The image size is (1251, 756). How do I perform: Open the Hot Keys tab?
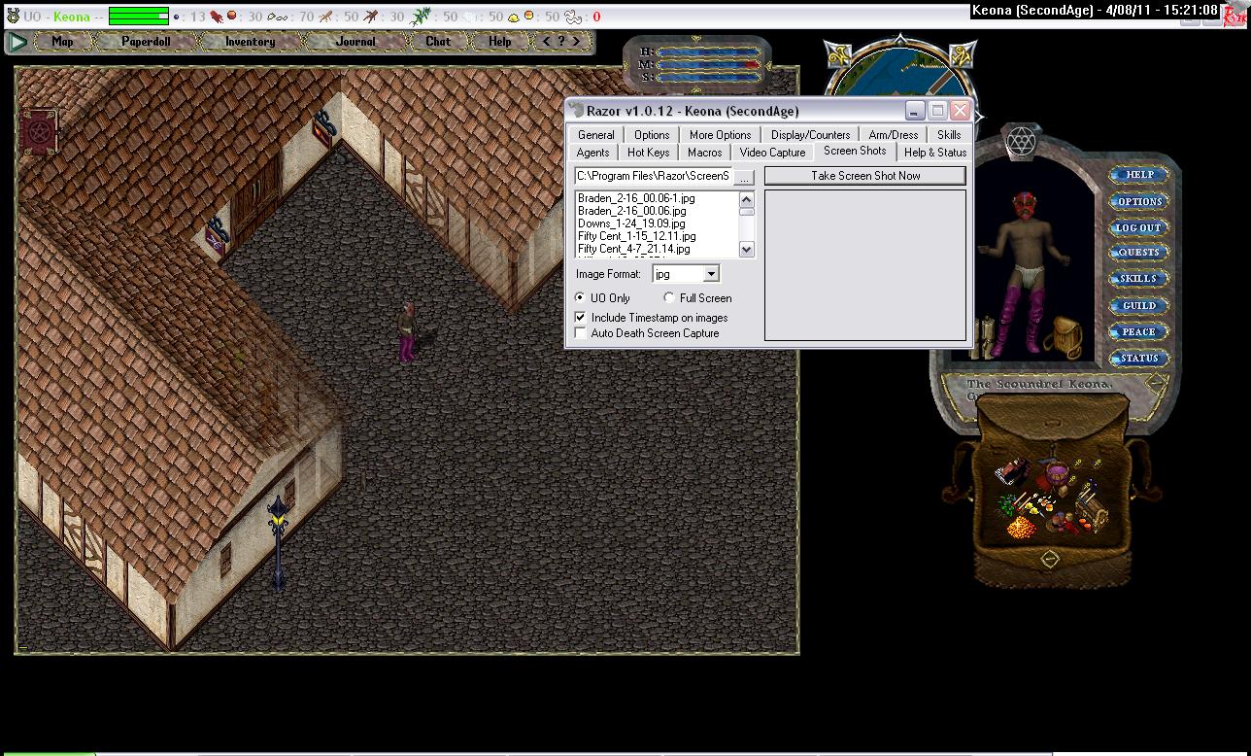click(x=648, y=153)
